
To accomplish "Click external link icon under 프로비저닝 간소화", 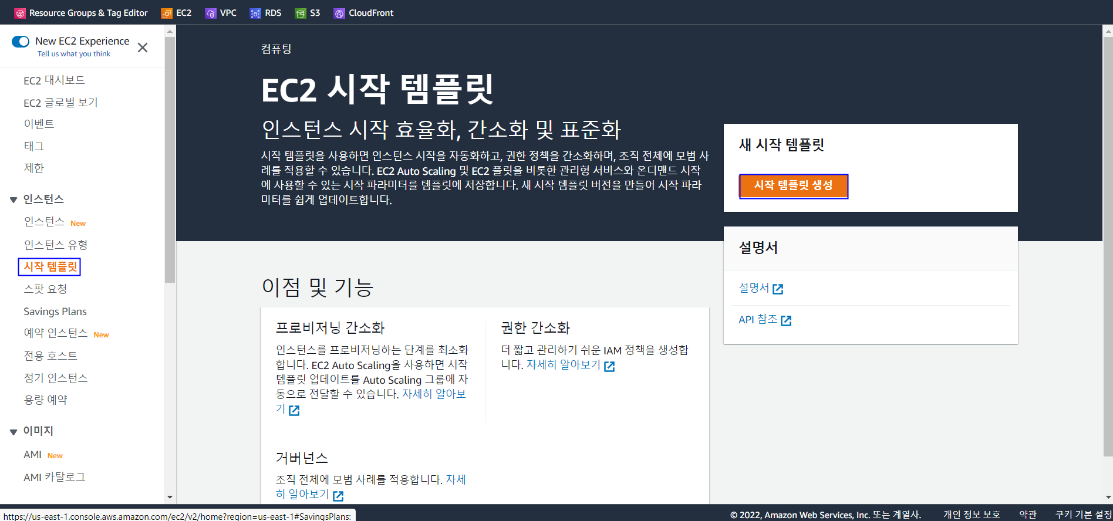I will (x=294, y=410).
